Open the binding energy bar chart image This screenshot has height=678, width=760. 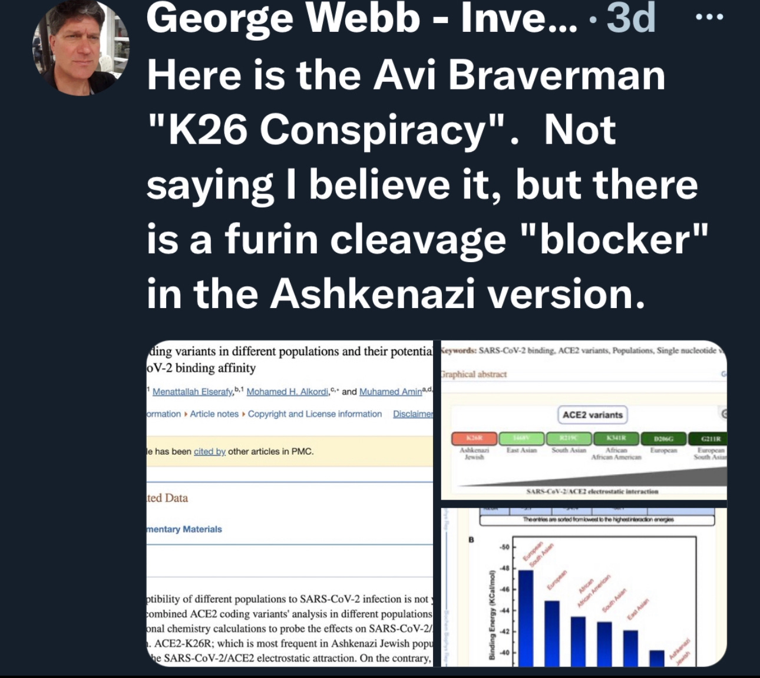click(584, 587)
